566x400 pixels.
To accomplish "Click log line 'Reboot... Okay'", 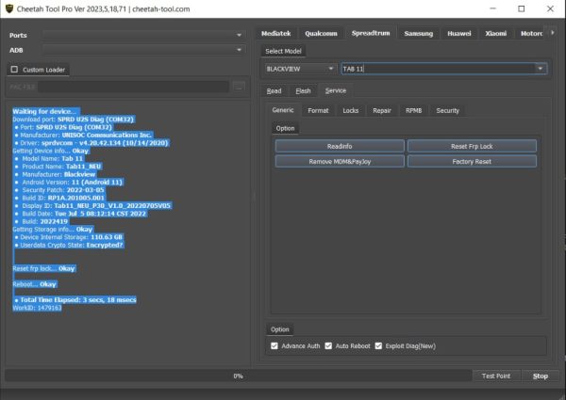I will click(x=35, y=284).
